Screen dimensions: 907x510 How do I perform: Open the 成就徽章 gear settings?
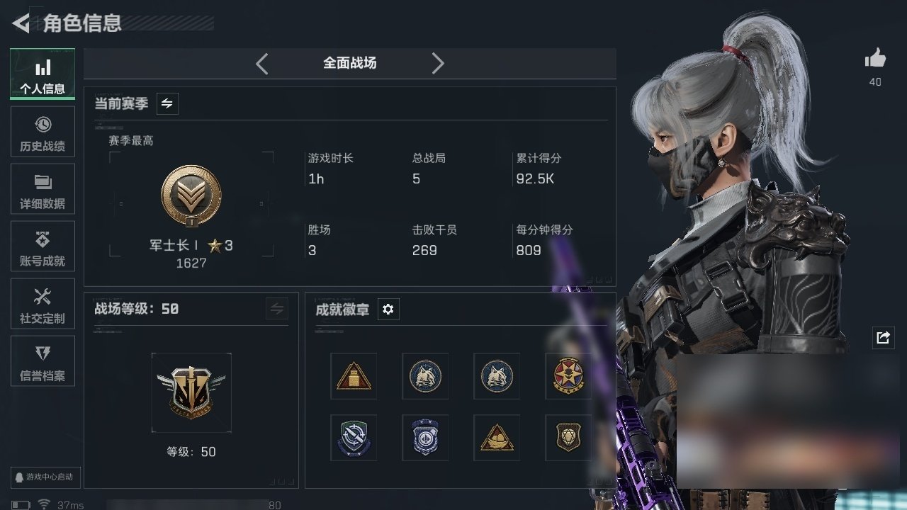coord(388,310)
